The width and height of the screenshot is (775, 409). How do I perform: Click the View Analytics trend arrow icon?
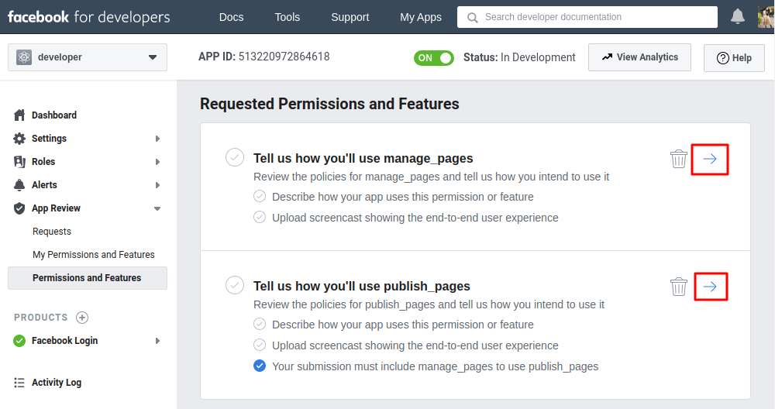(607, 57)
